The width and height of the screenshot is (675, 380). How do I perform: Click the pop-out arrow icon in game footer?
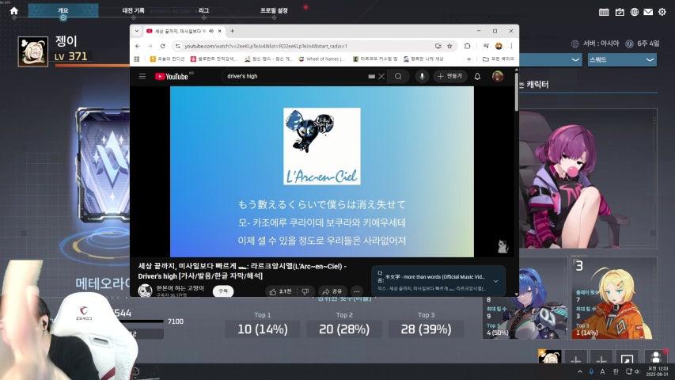627,358
